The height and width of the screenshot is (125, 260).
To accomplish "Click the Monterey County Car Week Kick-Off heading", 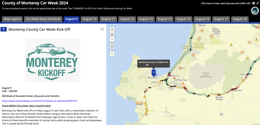I will point(39,30).
